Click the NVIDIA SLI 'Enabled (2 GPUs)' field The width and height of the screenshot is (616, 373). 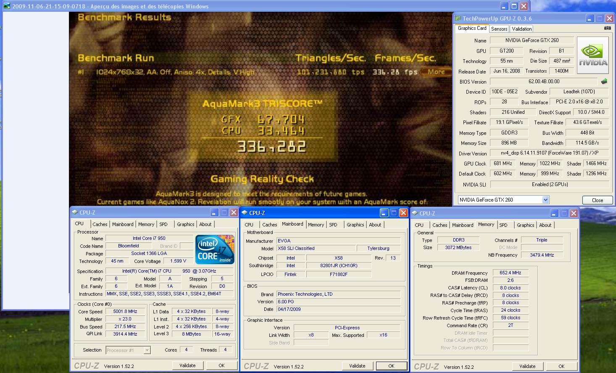click(549, 184)
